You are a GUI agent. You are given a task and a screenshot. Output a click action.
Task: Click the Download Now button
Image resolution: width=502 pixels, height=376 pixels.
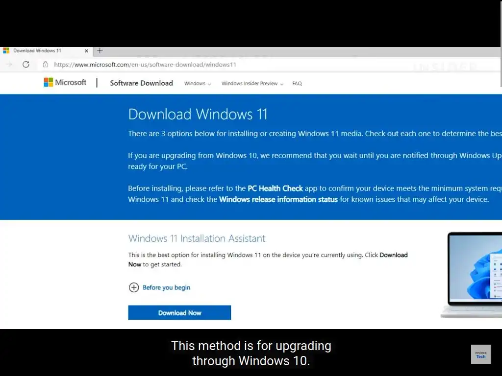pos(179,312)
